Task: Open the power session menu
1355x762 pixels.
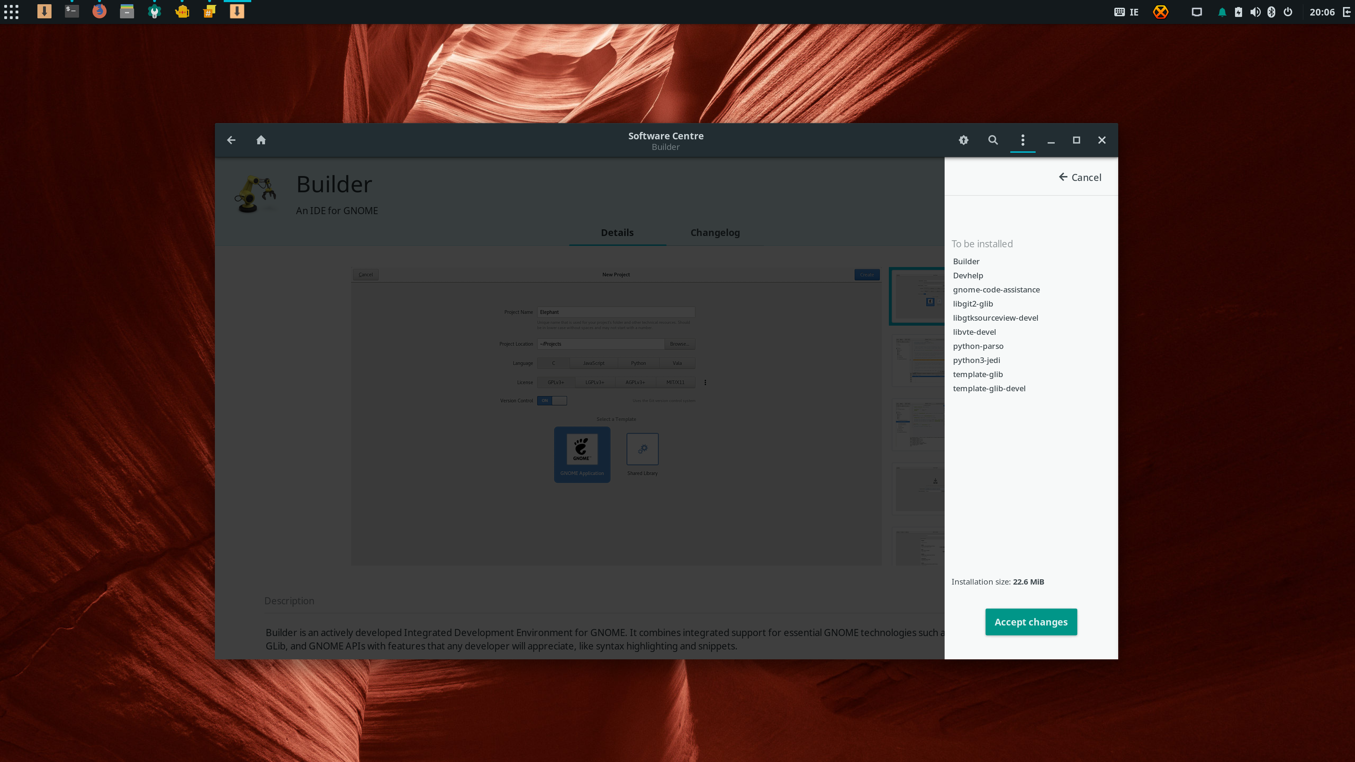Action: click(1288, 12)
